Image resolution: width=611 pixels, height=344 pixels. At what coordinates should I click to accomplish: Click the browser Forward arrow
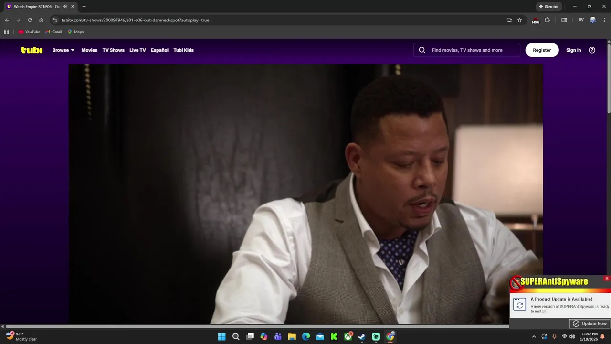pyautogui.click(x=18, y=20)
